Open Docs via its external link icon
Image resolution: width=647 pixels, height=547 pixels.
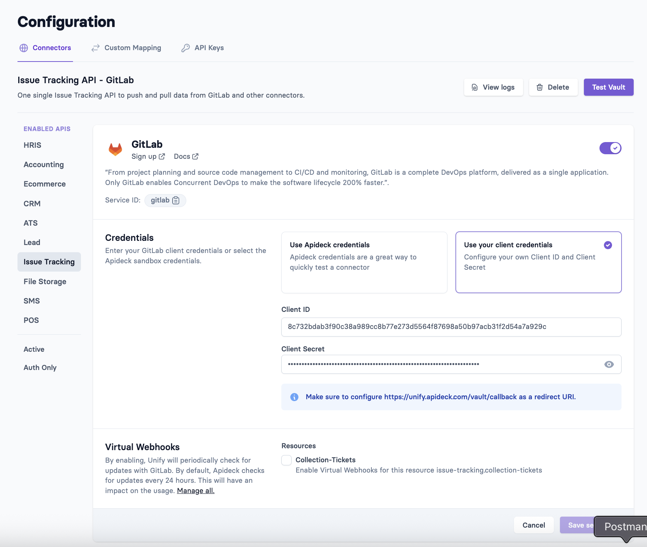(x=195, y=156)
